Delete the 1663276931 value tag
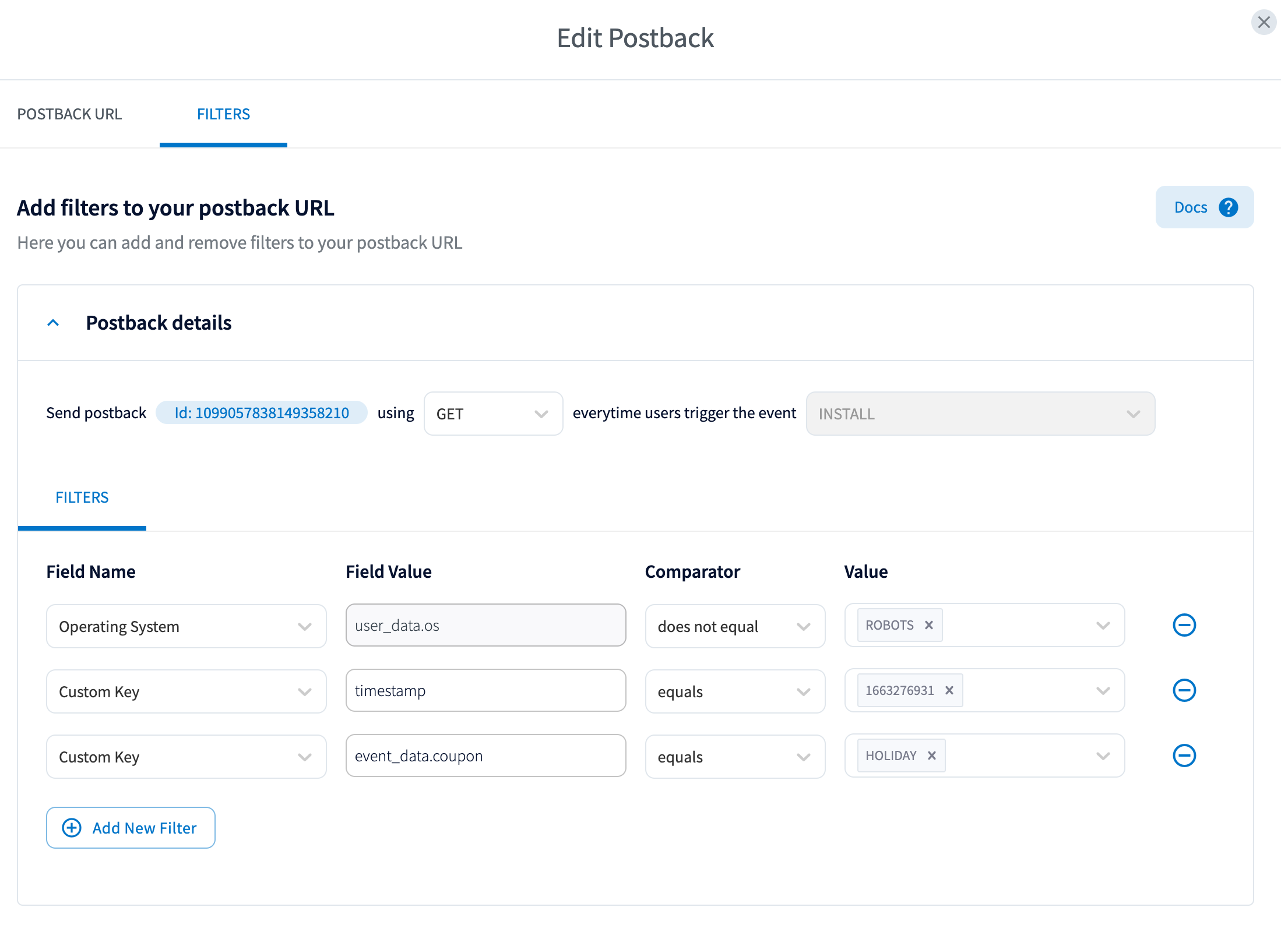 949,690
